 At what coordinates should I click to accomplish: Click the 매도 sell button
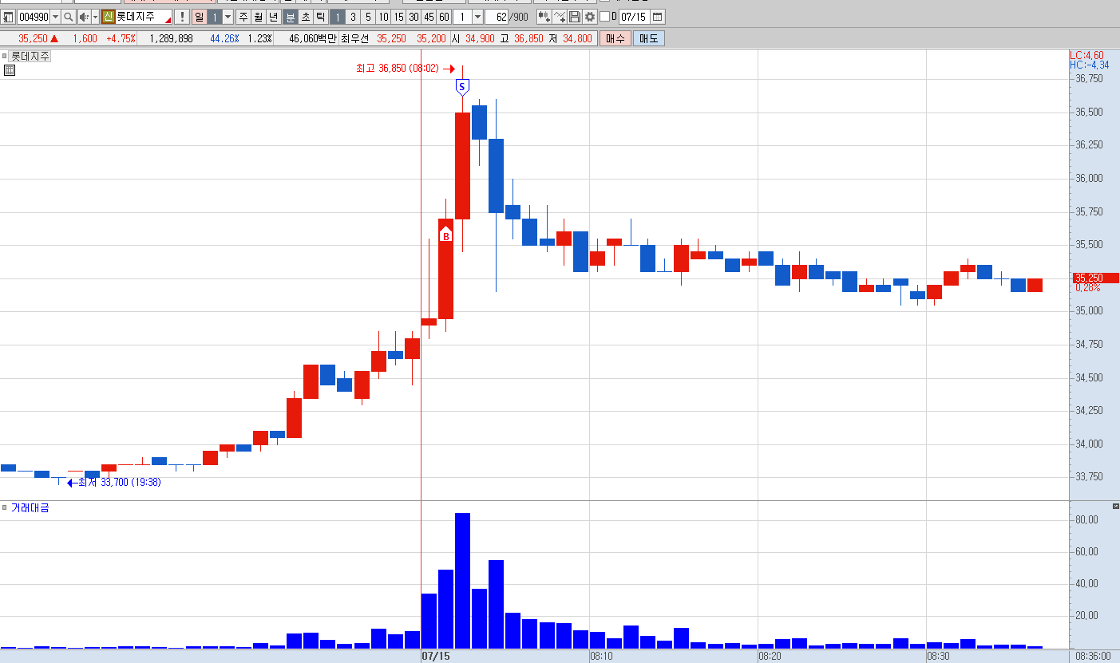(x=648, y=38)
